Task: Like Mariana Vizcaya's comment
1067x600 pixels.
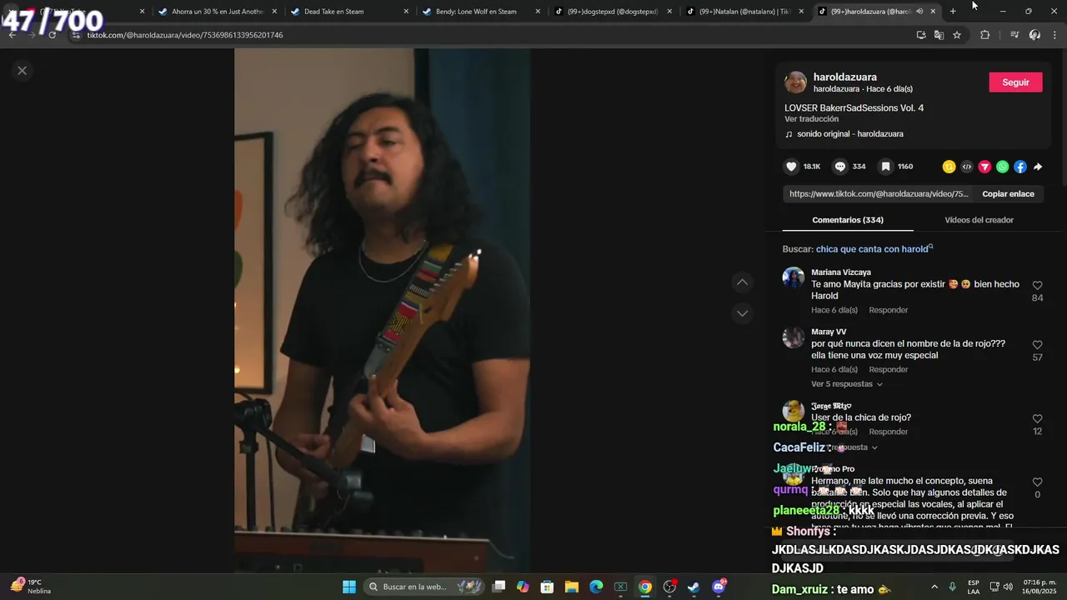Action: pyautogui.click(x=1037, y=285)
